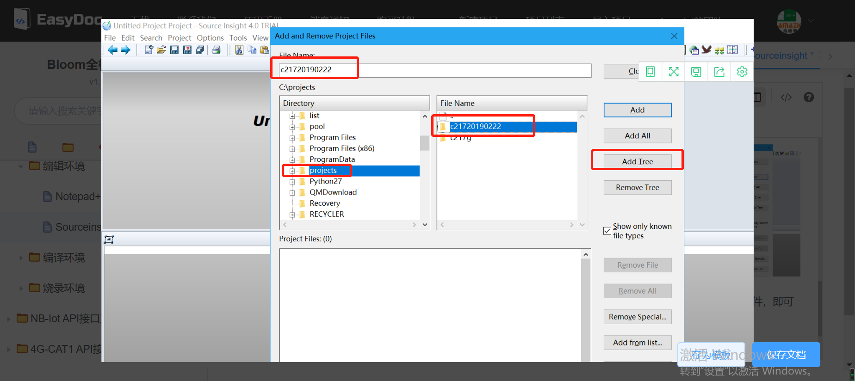Collapse the 编辑环境 folder in sidebar
The width and height of the screenshot is (855, 381).
click(21, 166)
